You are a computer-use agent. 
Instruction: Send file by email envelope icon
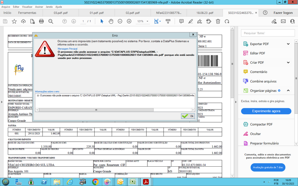point(283,21)
